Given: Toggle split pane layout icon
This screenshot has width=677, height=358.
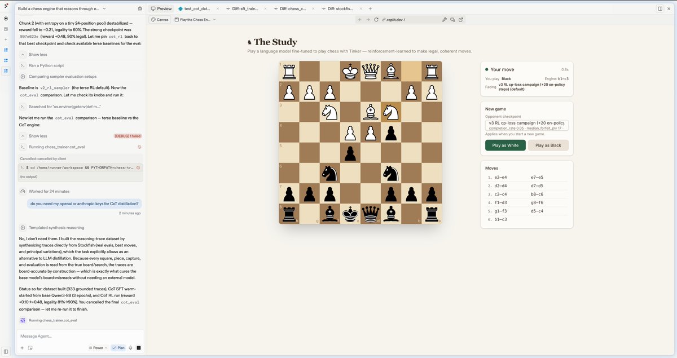Looking at the screenshot, I should tap(660, 9).
